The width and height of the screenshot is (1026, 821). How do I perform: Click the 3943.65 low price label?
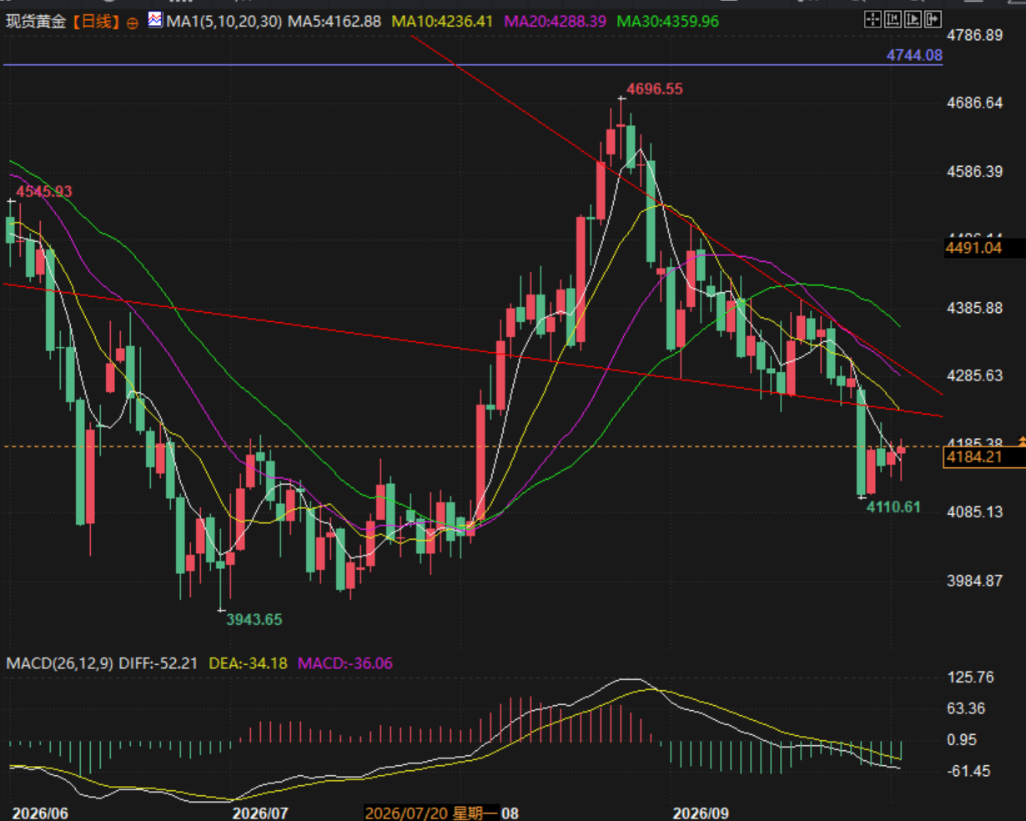coord(254,619)
